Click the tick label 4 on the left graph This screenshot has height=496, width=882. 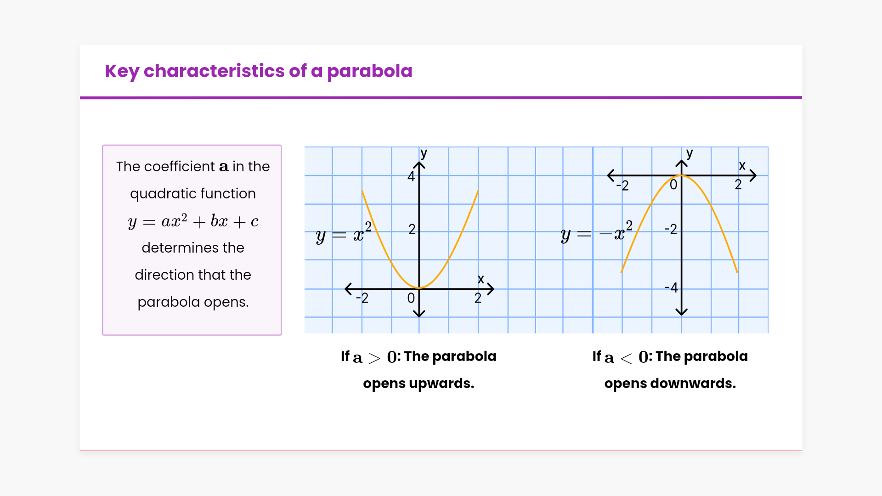(411, 176)
